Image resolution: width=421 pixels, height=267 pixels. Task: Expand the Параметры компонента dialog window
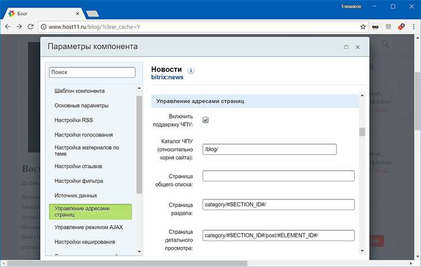click(x=346, y=47)
